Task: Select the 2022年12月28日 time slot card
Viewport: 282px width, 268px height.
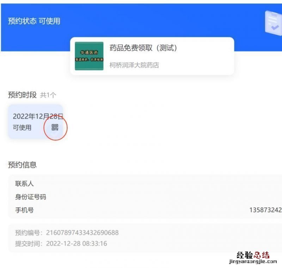Action: coord(36,122)
